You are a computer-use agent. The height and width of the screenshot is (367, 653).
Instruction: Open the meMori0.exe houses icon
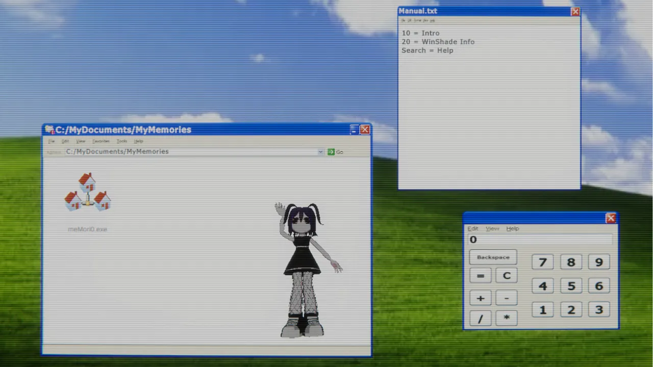[x=87, y=192]
